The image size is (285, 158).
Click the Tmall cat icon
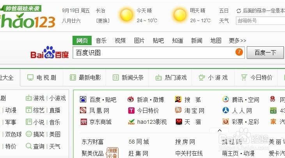179,121
